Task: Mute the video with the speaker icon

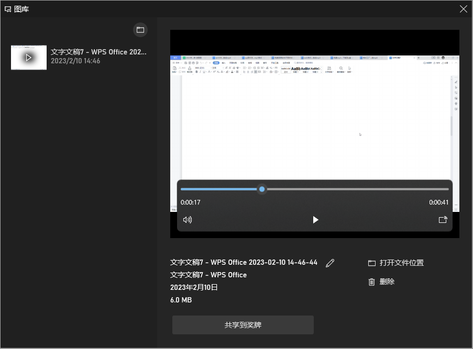Action: click(188, 220)
